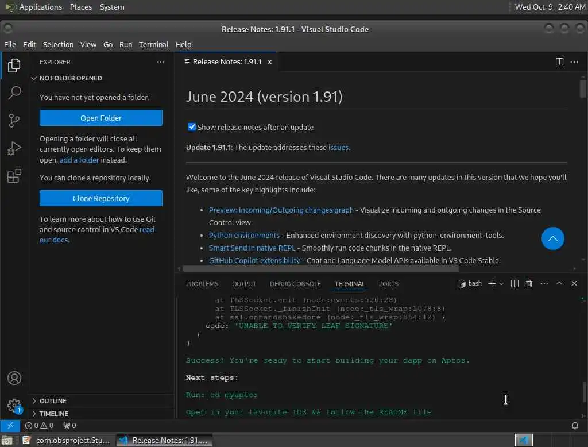Open the Terminal menu
Image resolution: width=588 pixels, height=447 pixels.
154,44
